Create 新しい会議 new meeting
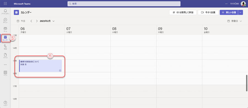This screenshot has height=108, width=248. tap(229, 12)
